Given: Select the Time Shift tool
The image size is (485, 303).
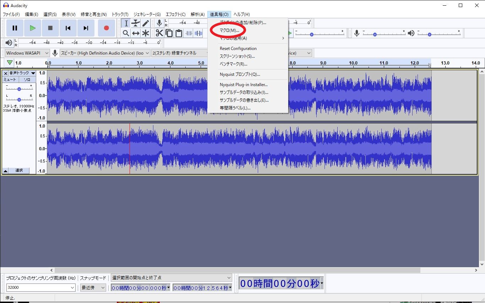Looking at the screenshot, I should (136, 33).
